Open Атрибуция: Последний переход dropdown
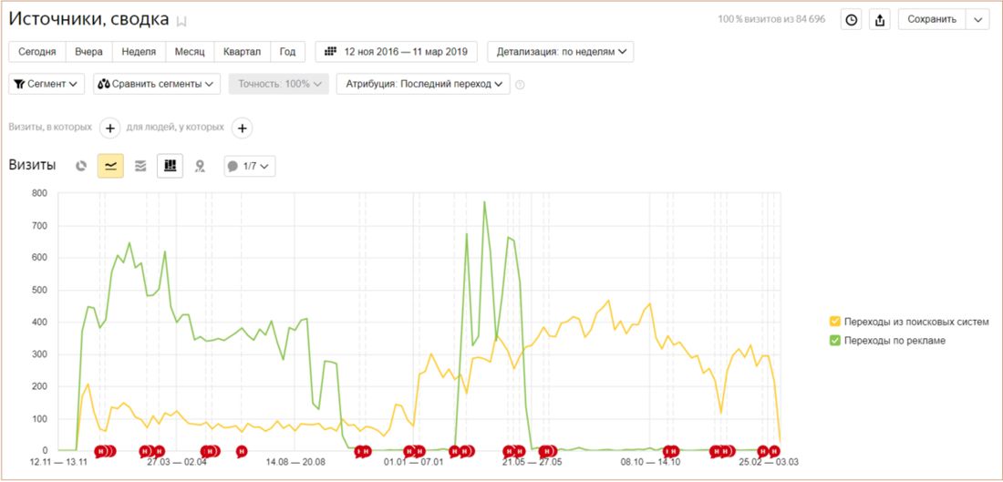Viewport: 1003px width, 482px height. pyautogui.click(x=423, y=84)
